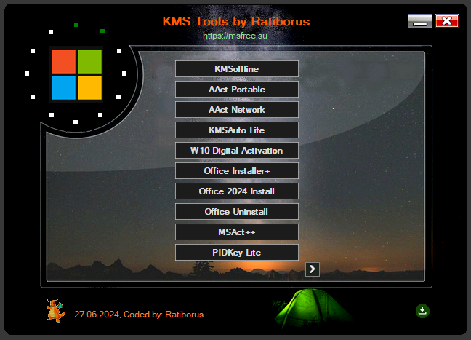Open the msfree.su website link
This screenshot has width=471, height=340.
click(236, 35)
